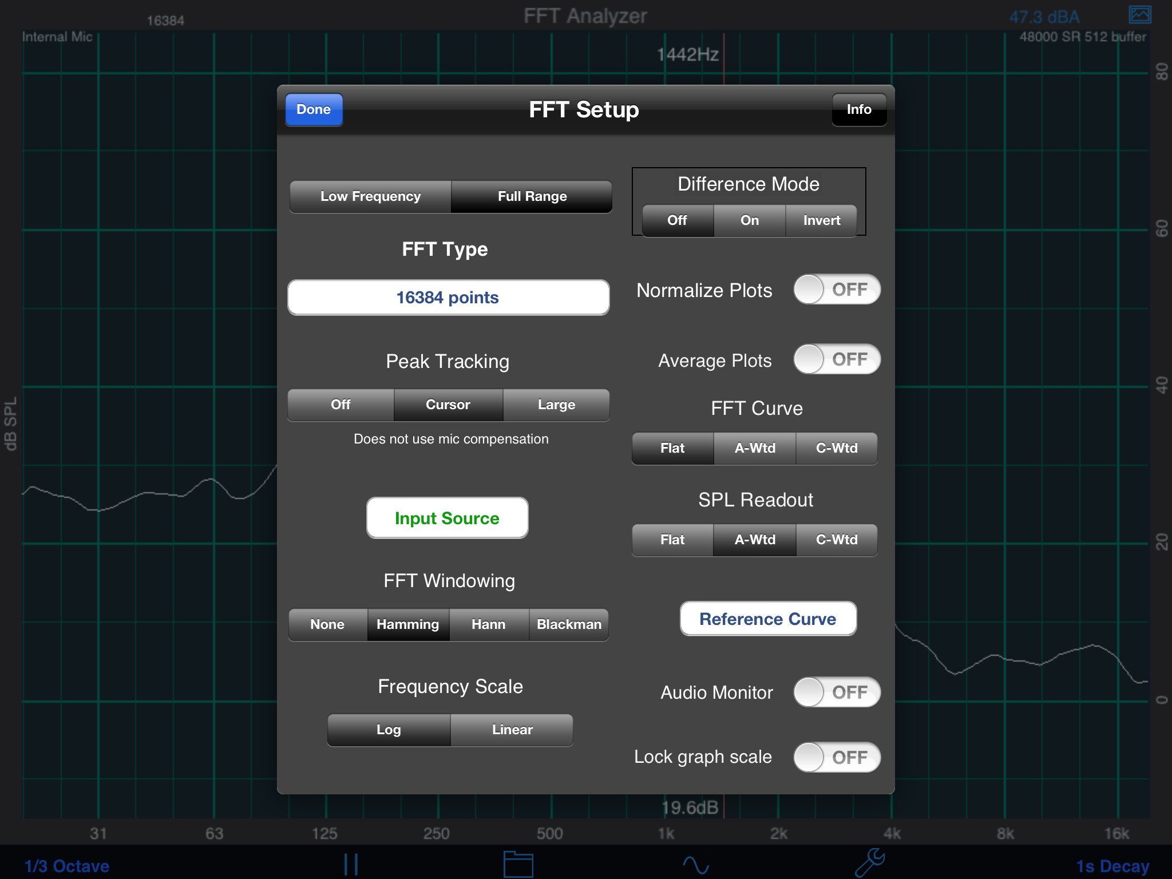
Task: Open the wrench settings icon
Action: [x=869, y=863]
